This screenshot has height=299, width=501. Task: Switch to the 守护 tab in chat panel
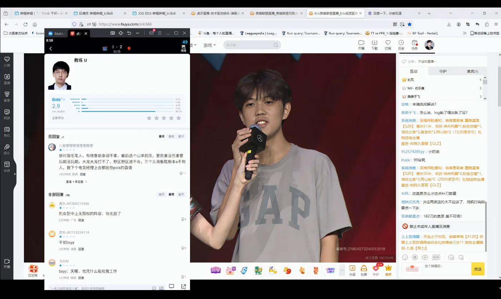click(x=443, y=71)
